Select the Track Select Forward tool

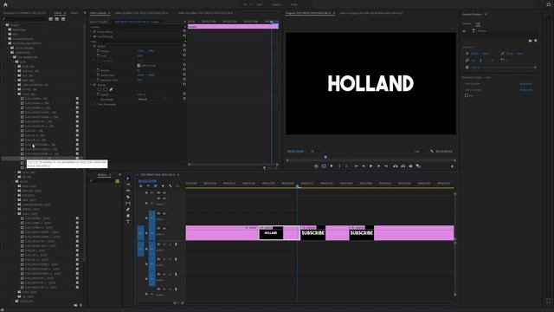(128, 185)
